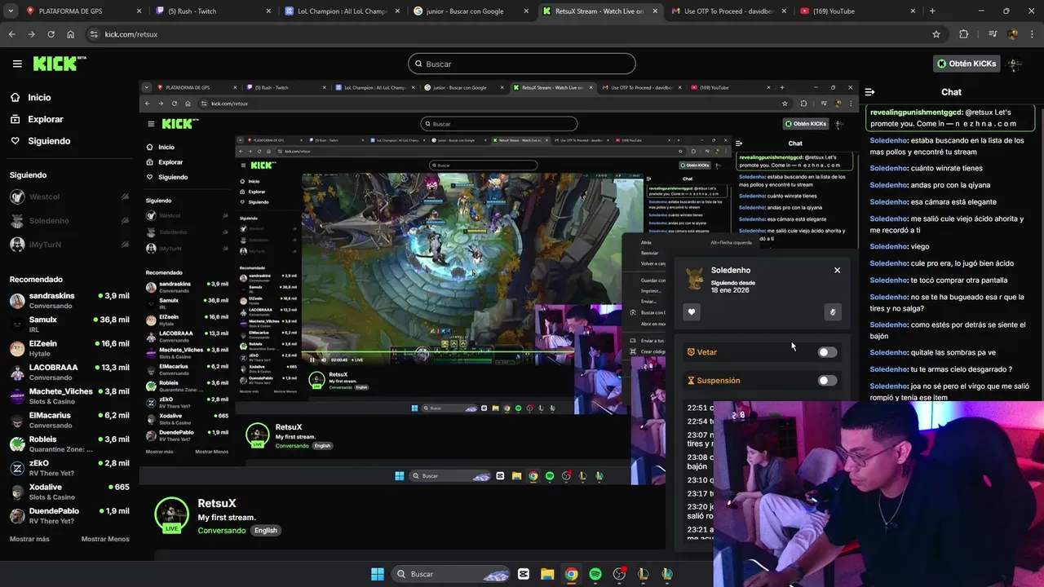Switch to the junior - Buscar con Google tab
The height and width of the screenshot is (587, 1044).
[471, 11]
